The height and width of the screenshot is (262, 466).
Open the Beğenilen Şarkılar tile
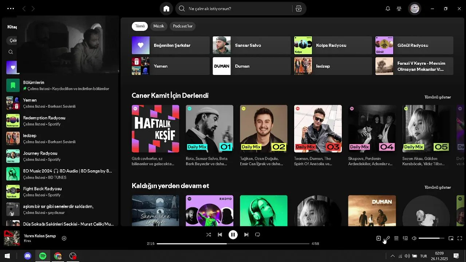pyautogui.click(x=171, y=45)
